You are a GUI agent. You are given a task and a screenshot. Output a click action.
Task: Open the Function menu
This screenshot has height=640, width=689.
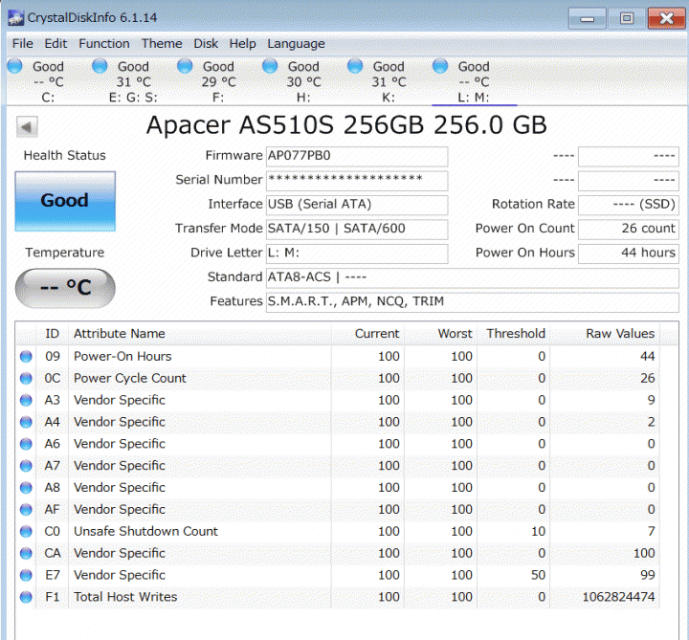pyautogui.click(x=104, y=44)
